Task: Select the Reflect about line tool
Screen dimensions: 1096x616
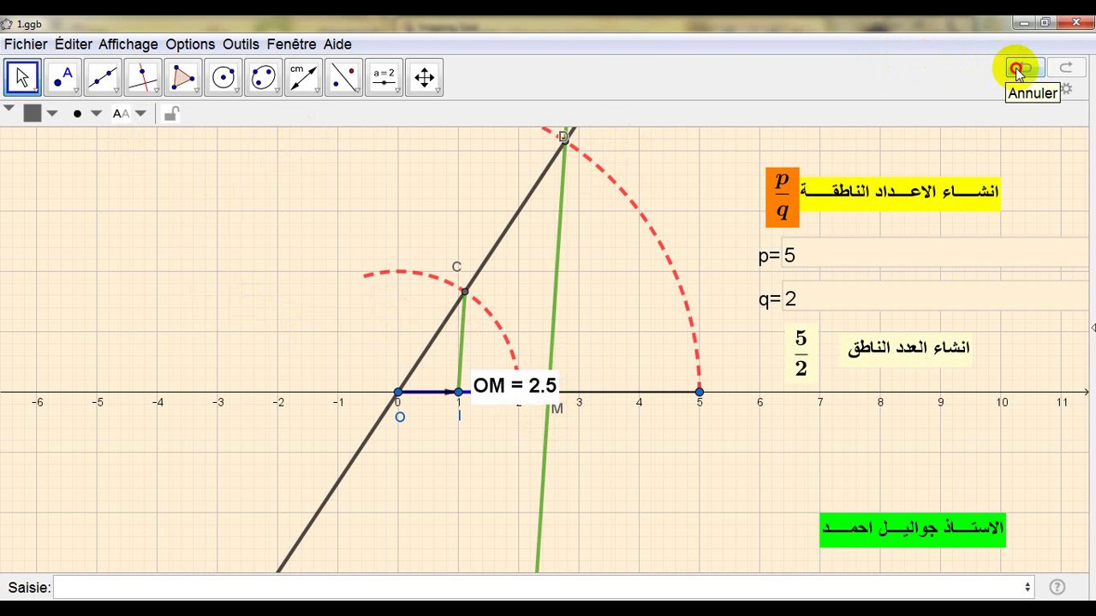Action: 344,78
